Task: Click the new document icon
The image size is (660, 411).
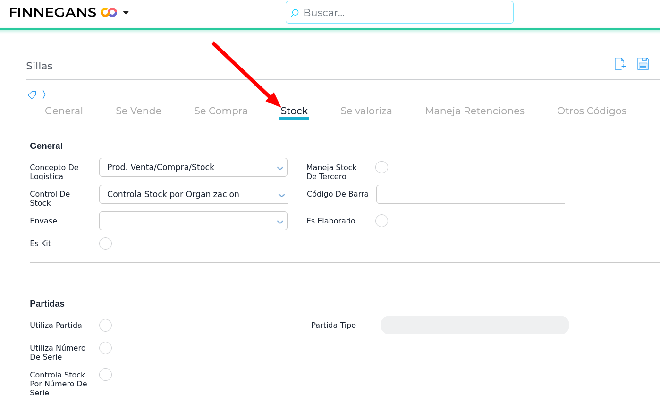Action: [x=620, y=64]
